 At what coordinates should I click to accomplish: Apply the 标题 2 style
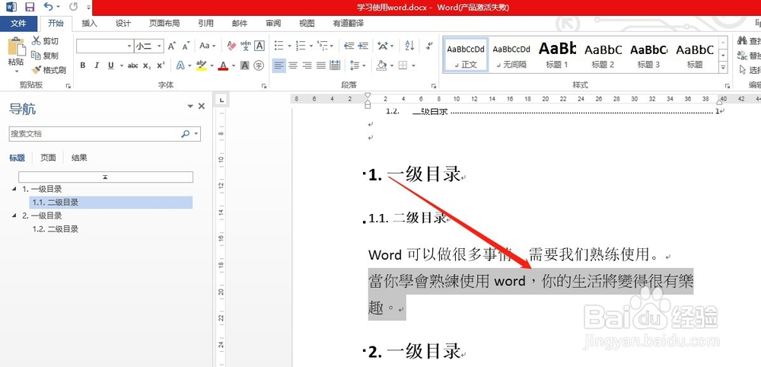click(603, 54)
